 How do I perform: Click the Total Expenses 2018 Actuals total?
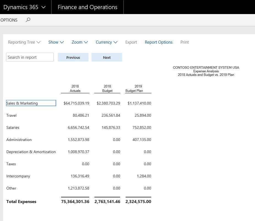(75, 202)
